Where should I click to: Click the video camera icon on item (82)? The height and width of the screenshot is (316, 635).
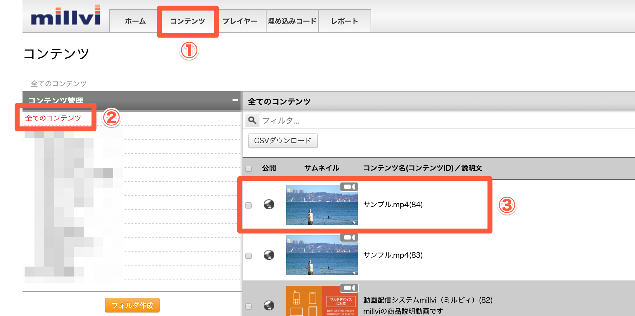point(349,288)
